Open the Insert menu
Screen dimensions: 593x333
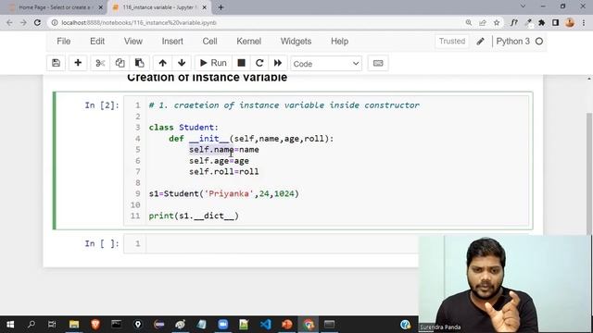pos(172,41)
